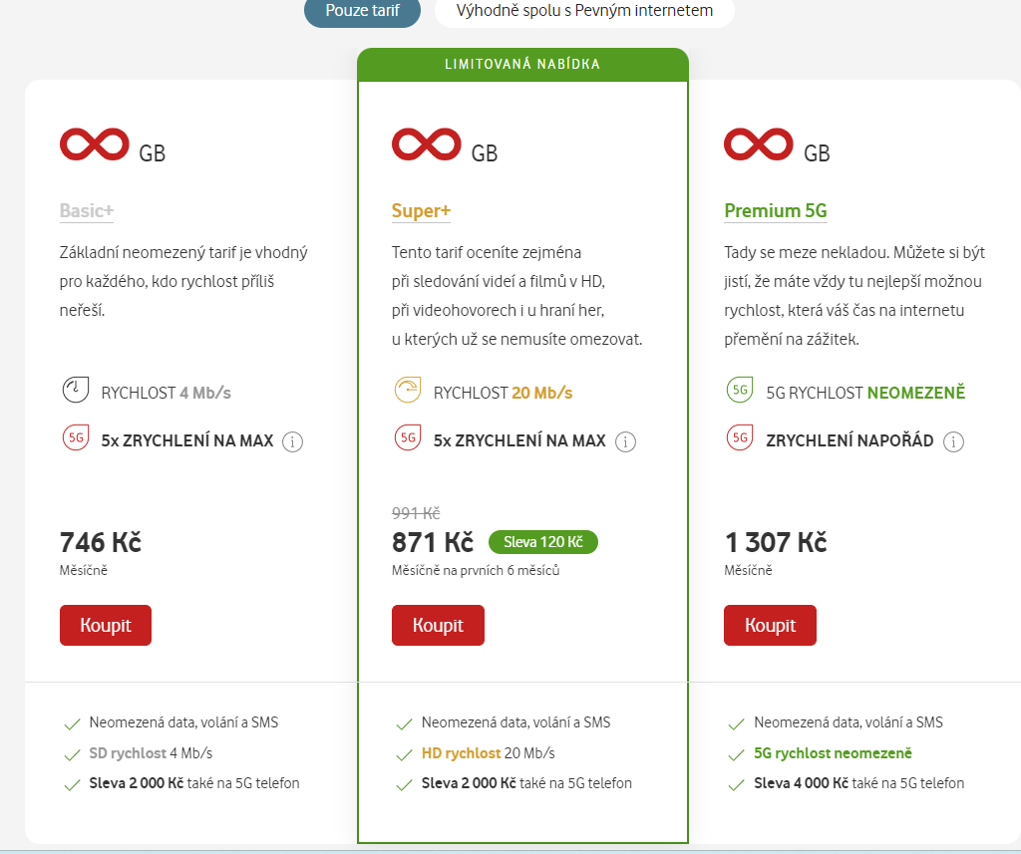This screenshot has height=854, width=1021.
Task: Click the green 5G icon for RYCHLOST NEOMEZENĚ
Action: point(740,392)
